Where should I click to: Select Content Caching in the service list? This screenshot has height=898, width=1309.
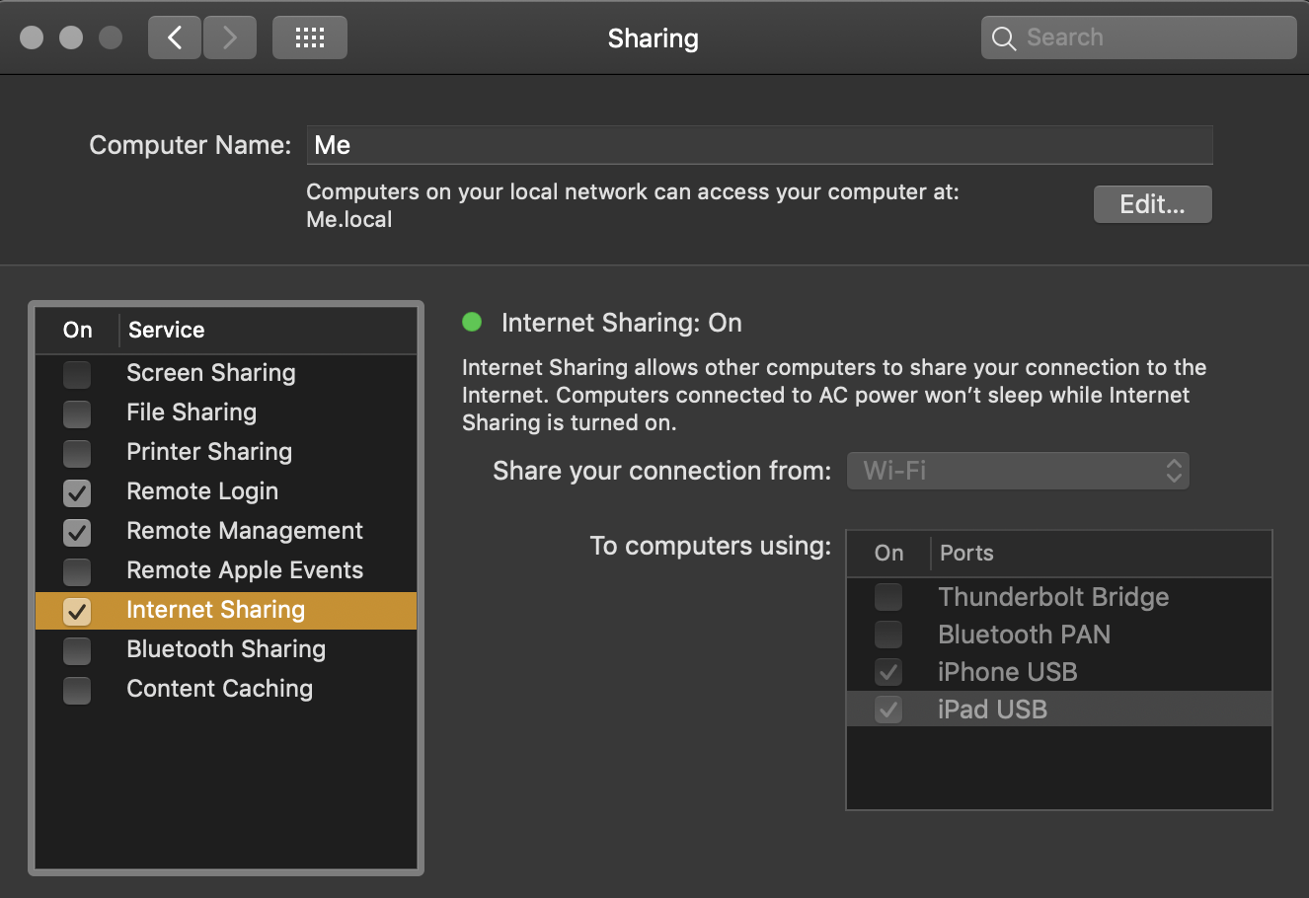pyautogui.click(x=219, y=689)
